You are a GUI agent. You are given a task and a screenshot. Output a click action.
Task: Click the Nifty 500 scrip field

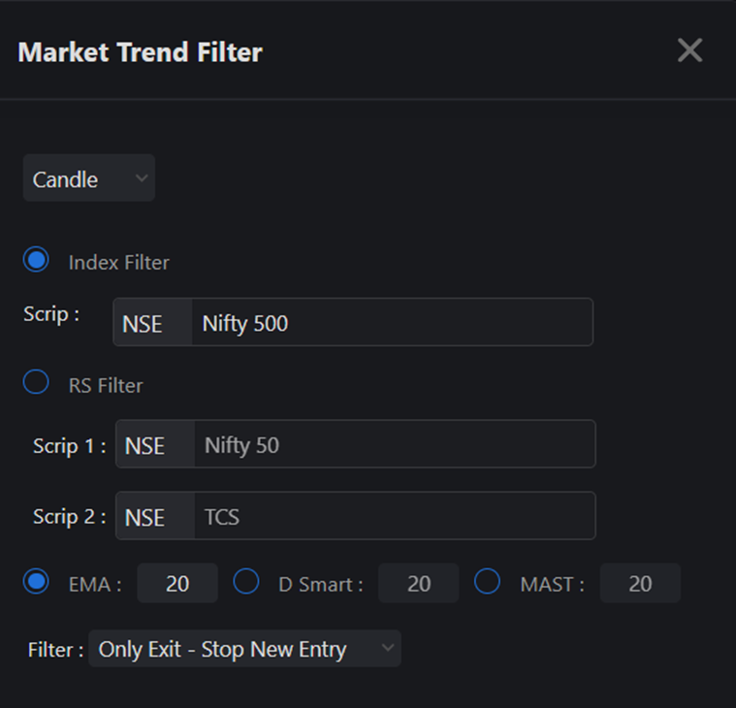click(x=392, y=323)
